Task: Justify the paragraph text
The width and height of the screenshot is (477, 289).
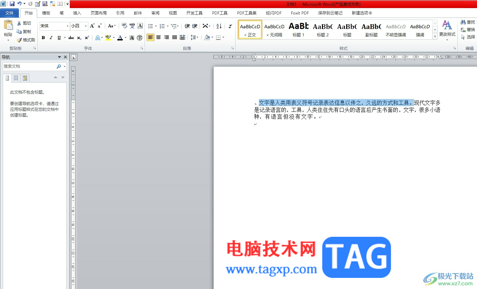Action: click(175, 37)
